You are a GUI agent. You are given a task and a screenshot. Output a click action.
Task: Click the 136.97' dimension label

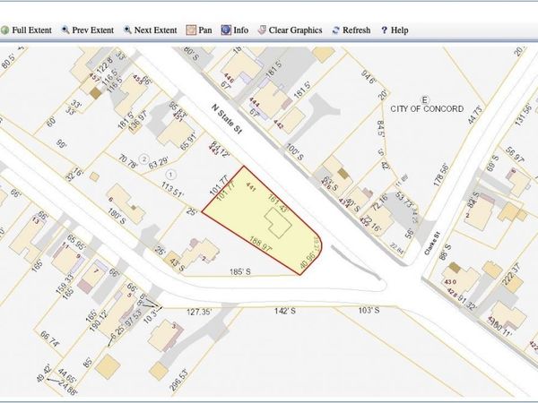coord(135,120)
